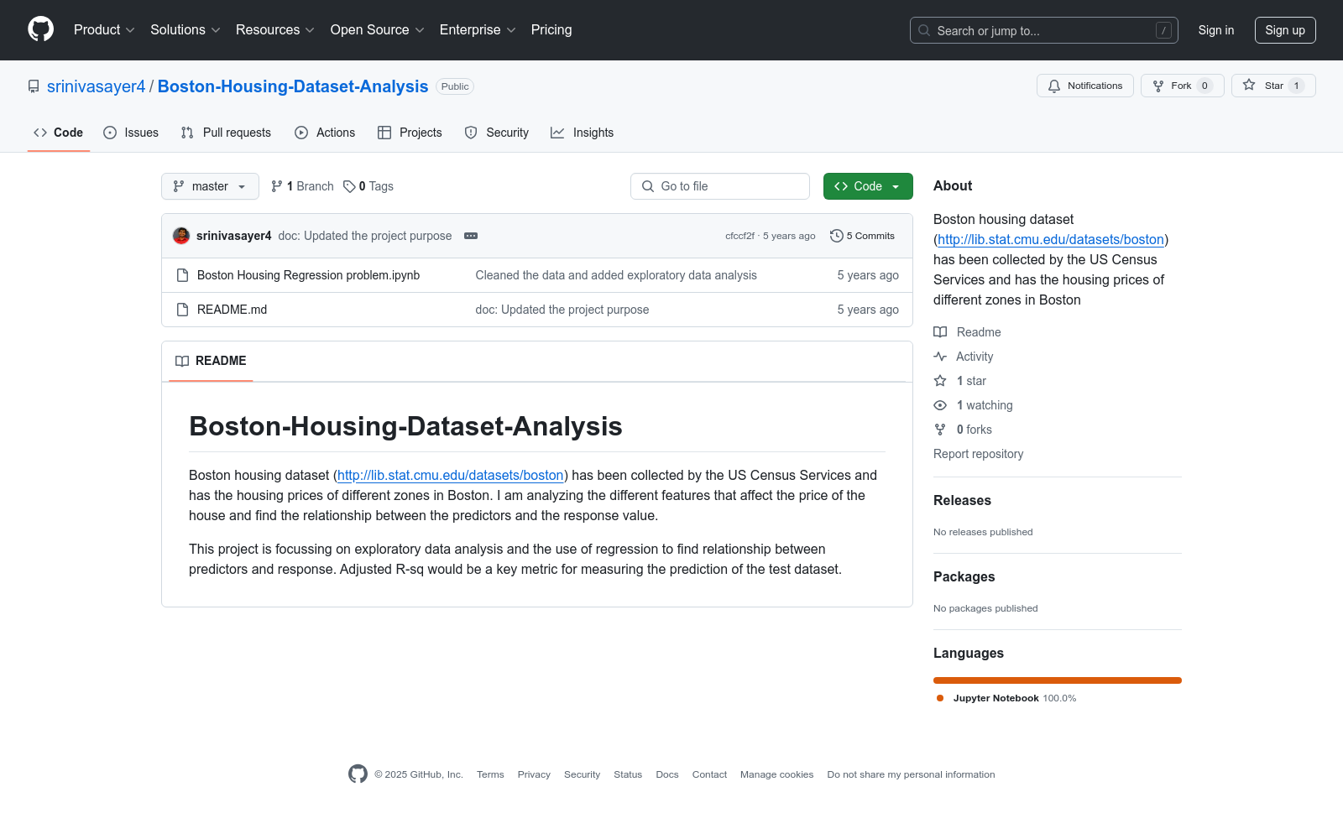Screen dimensions: 1343x839
Task: Click the bell icon in Notifications
Action: click(1054, 86)
